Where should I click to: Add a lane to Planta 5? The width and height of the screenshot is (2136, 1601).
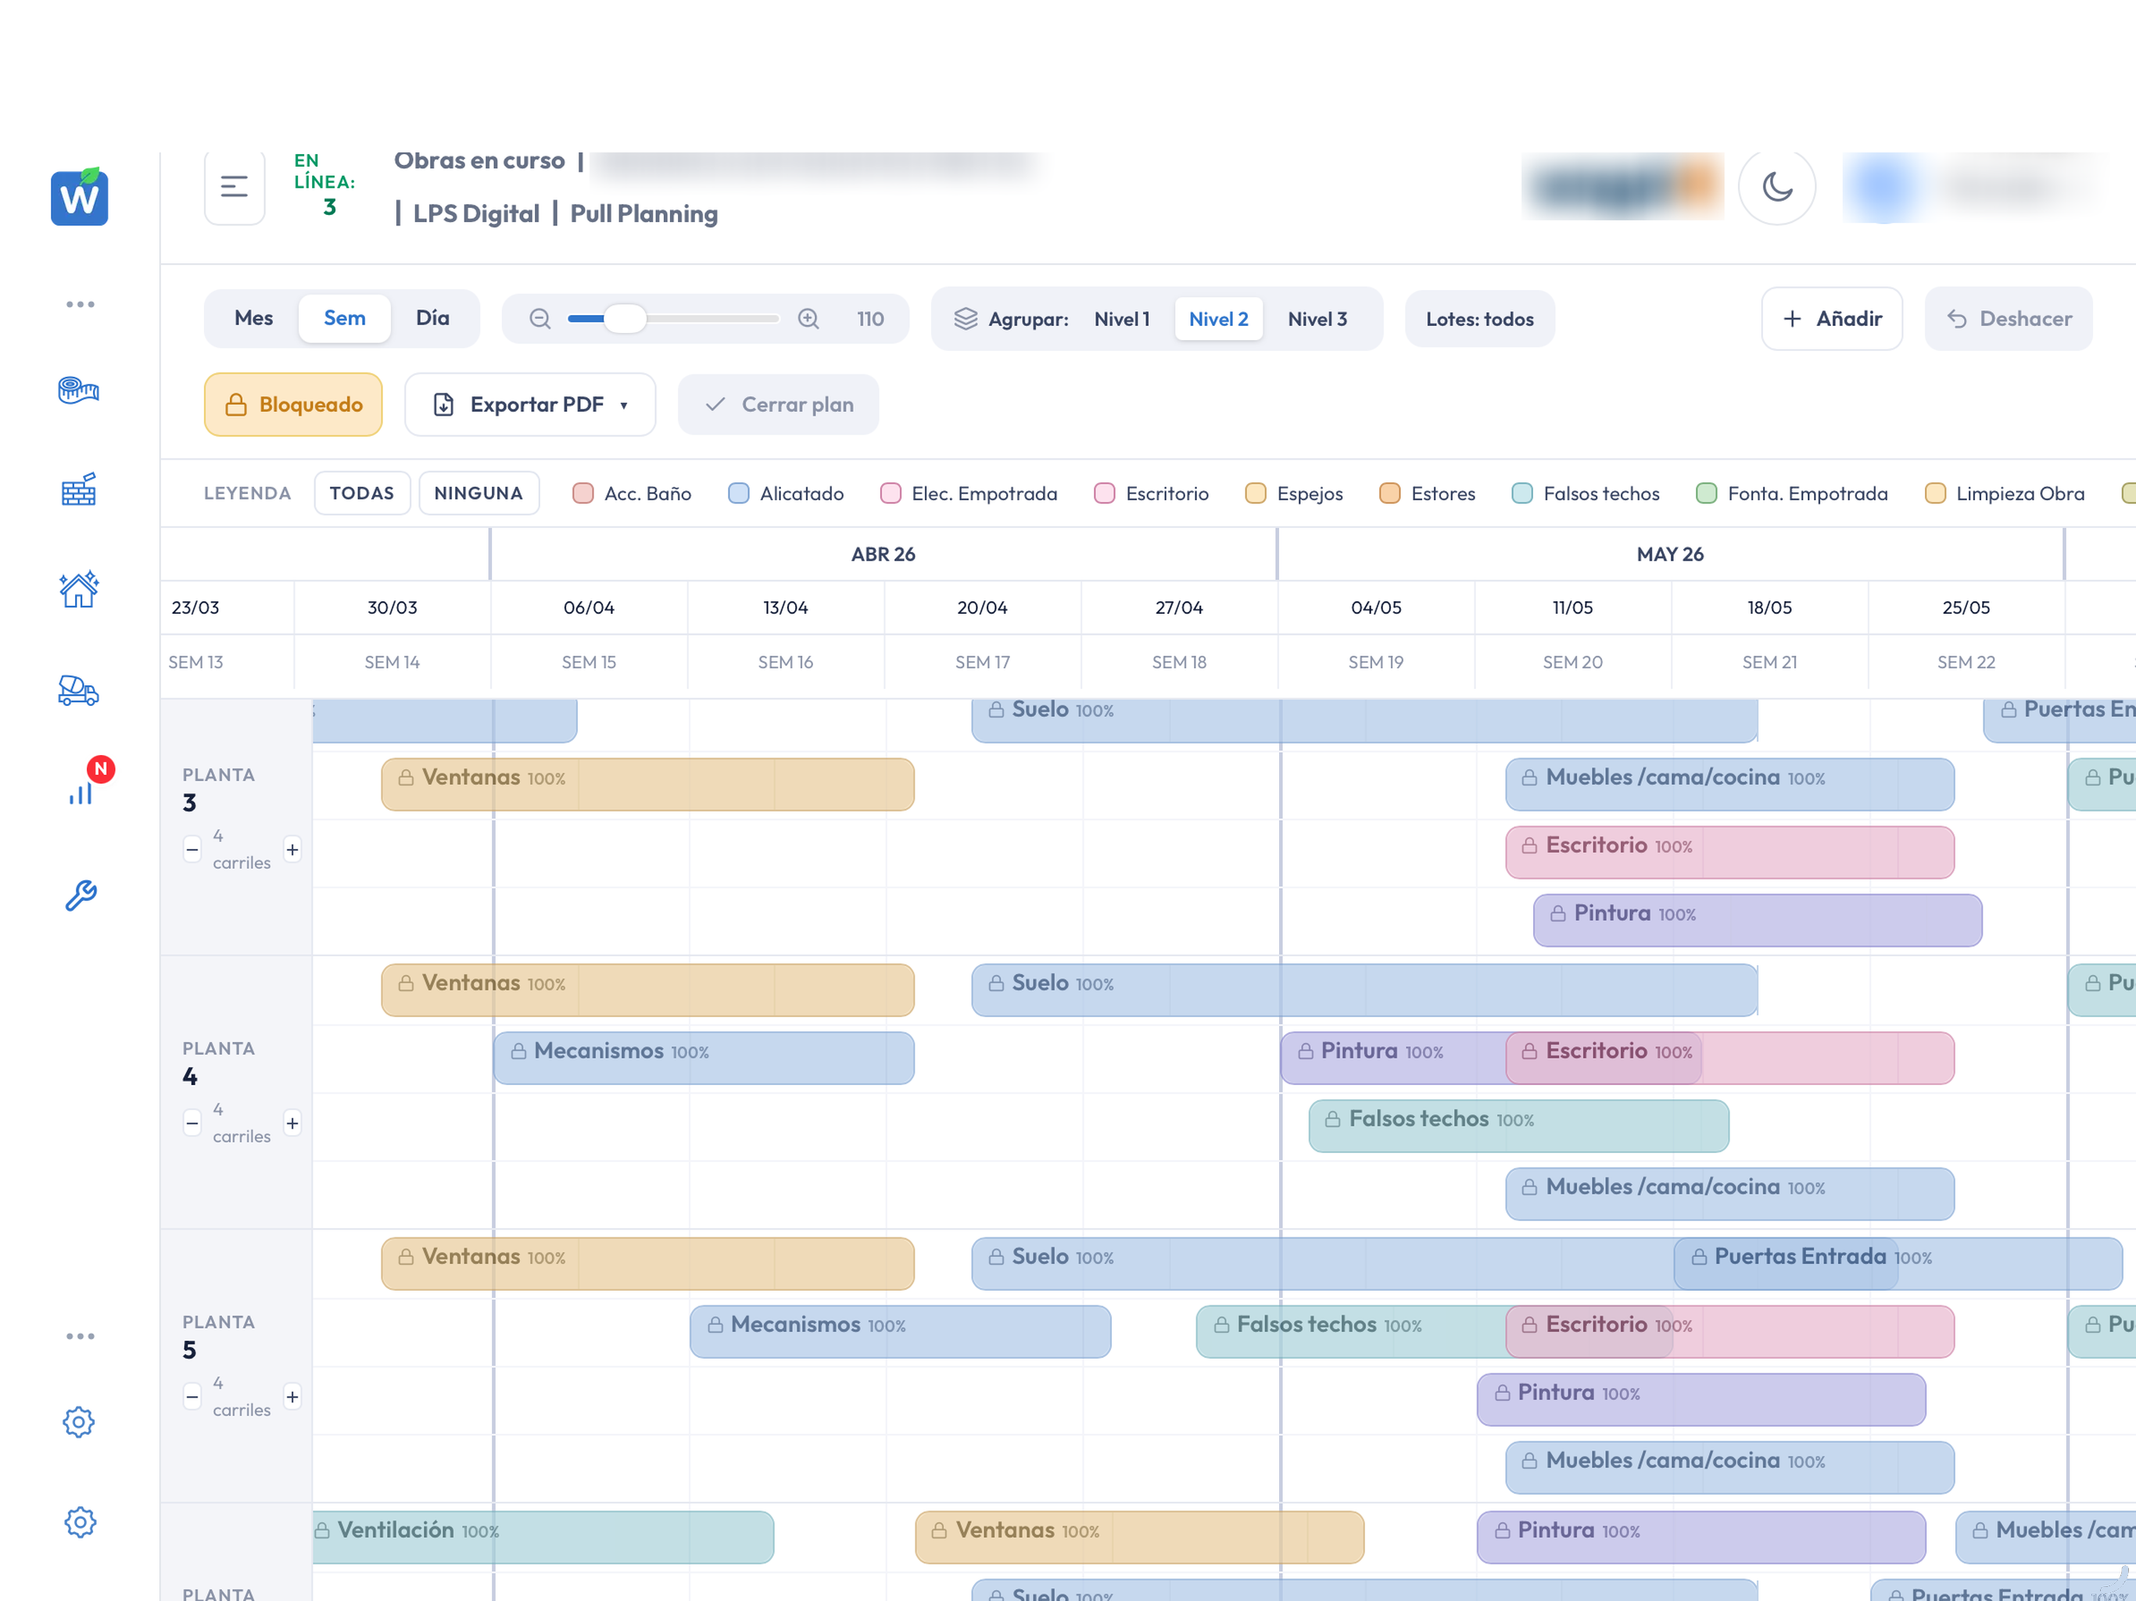[292, 1396]
